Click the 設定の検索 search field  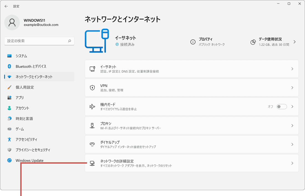tap(39, 41)
